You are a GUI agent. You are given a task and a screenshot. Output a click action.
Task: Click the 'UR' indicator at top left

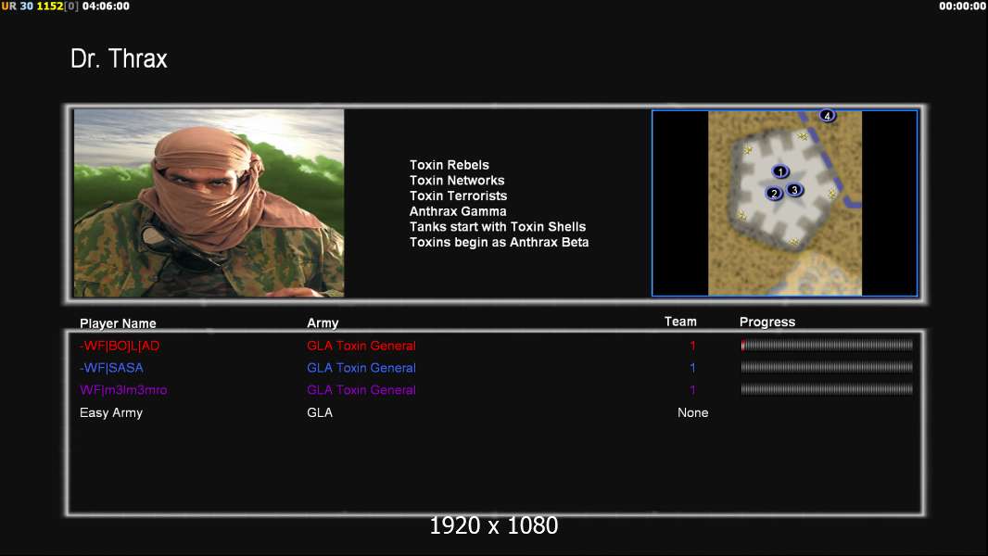click(9, 6)
